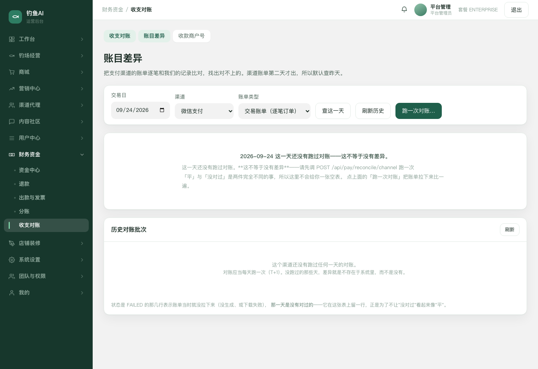Open the 账单类型 dropdown showing 交易账单
The height and width of the screenshot is (369, 538).
274,111
